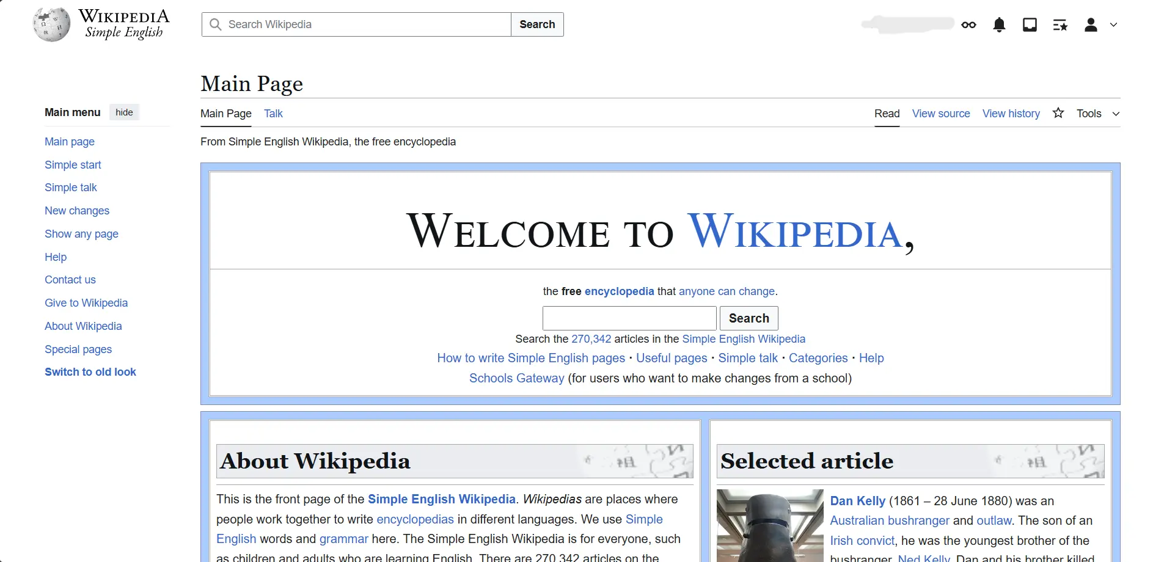Screen dimensions: 1153x562
Task: Open Special pages link
Action: click(x=78, y=349)
